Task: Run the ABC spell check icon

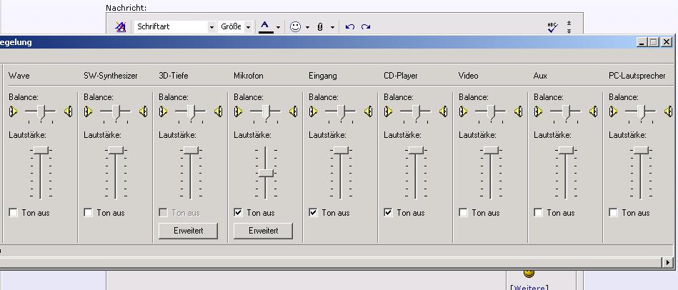Action: click(552, 27)
